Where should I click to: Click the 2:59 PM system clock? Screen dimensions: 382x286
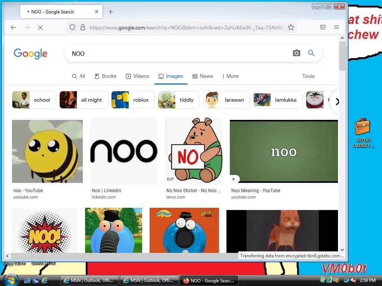[x=367, y=280]
